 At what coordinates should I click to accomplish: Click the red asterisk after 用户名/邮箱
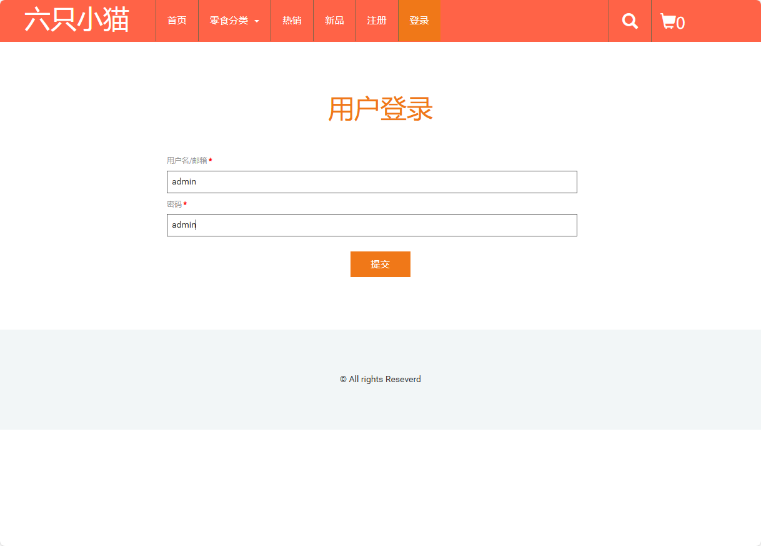[211, 160]
